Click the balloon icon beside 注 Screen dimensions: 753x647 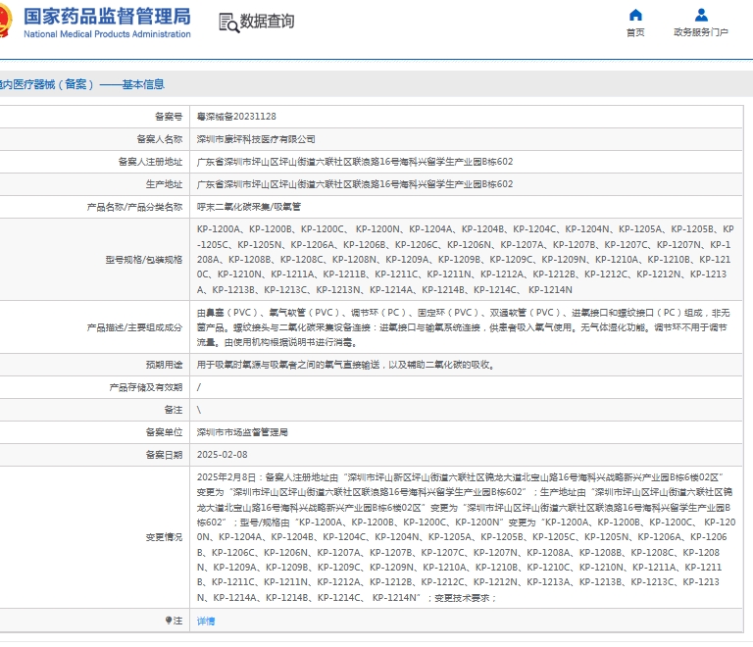click(x=169, y=621)
